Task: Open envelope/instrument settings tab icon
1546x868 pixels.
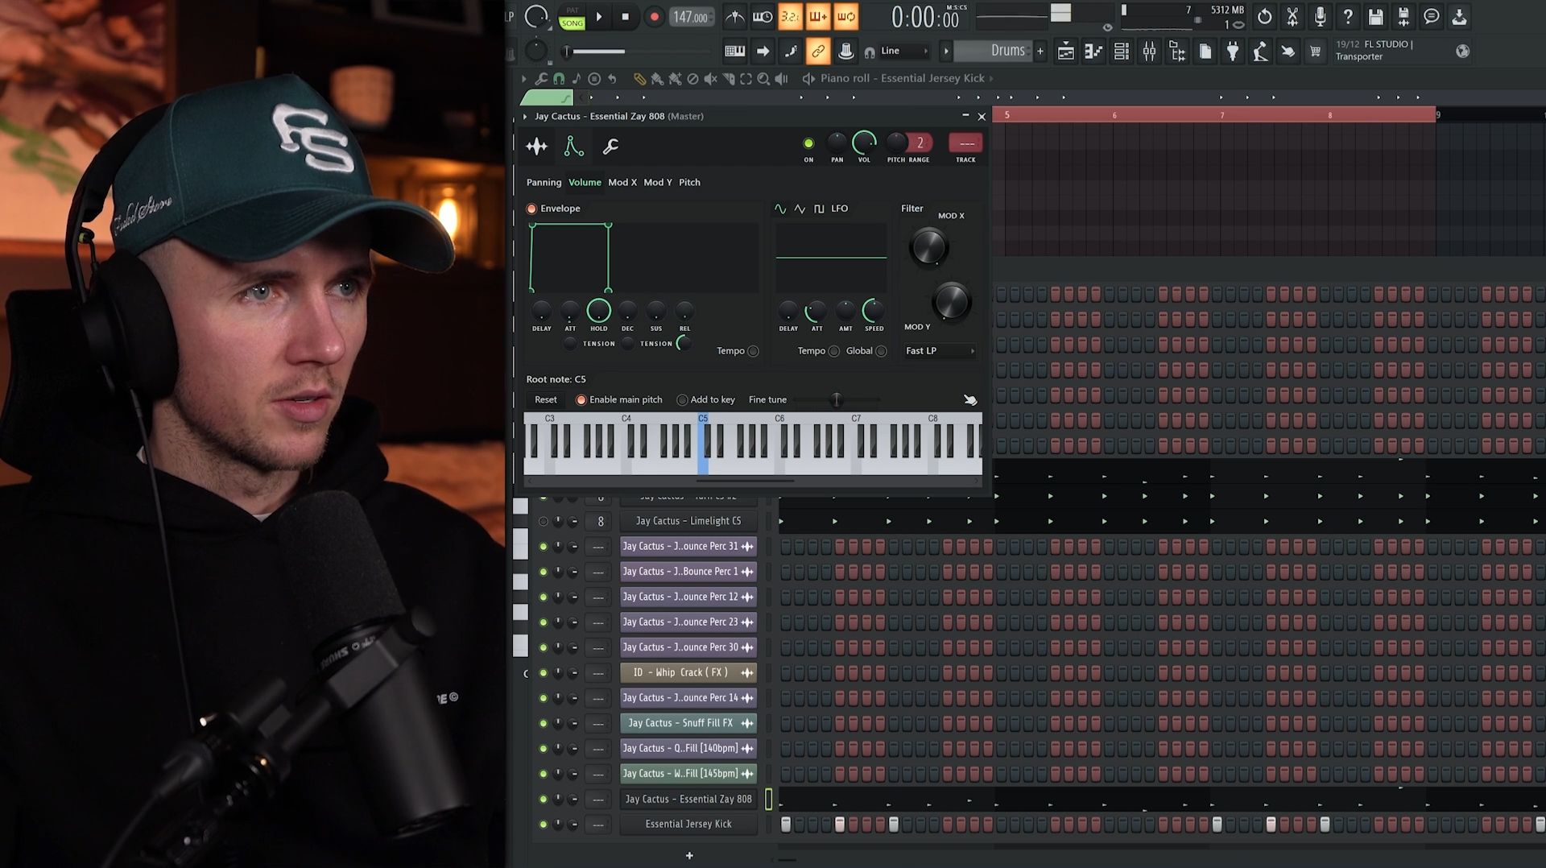Action: tap(573, 147)
